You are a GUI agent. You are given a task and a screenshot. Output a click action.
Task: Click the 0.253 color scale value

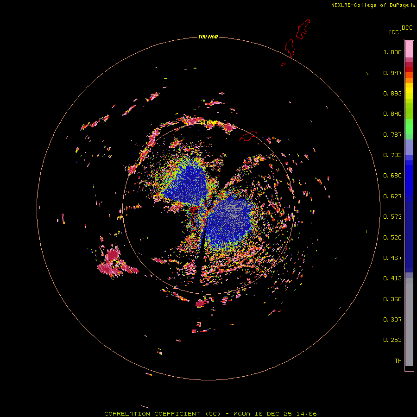392,340
